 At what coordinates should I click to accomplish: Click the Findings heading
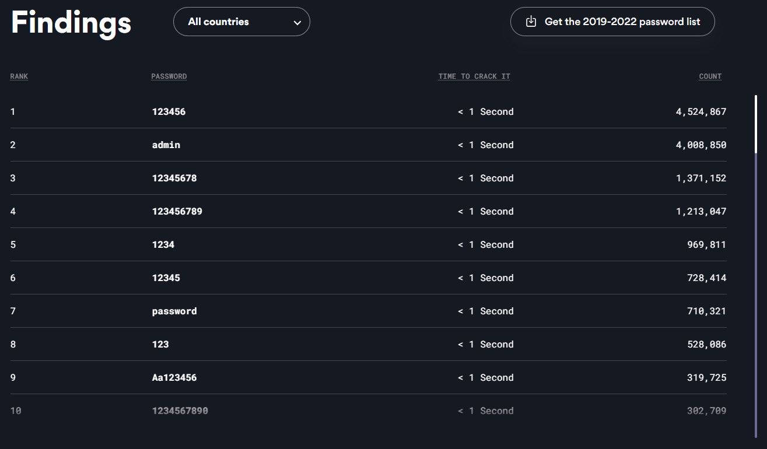coord(71,23)
